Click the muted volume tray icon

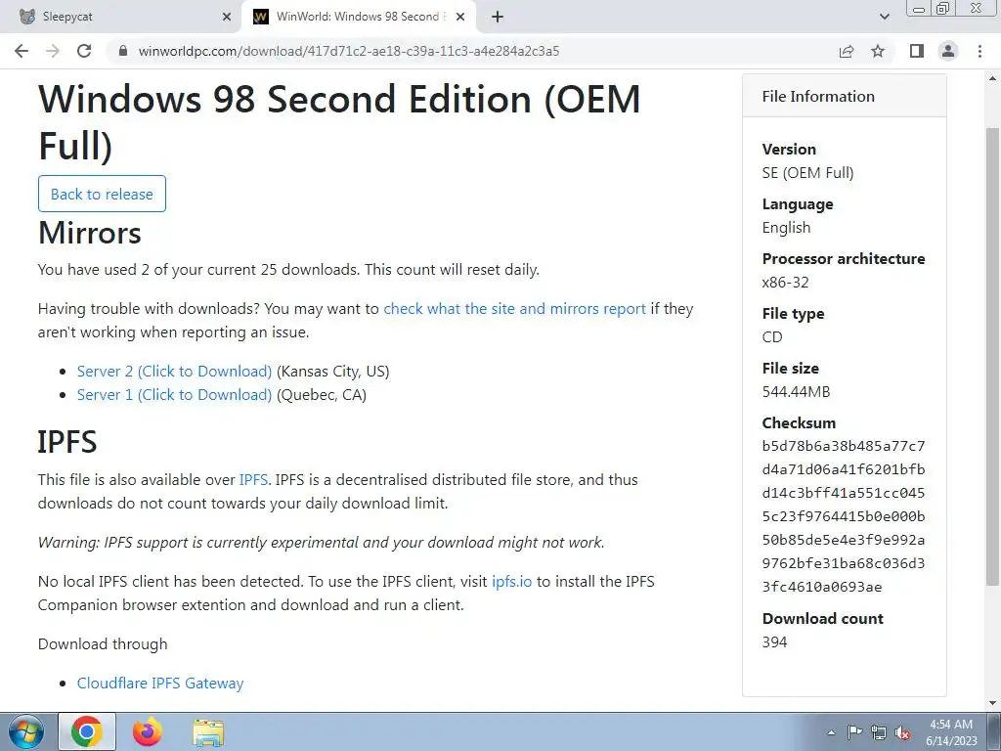point(902,733)
